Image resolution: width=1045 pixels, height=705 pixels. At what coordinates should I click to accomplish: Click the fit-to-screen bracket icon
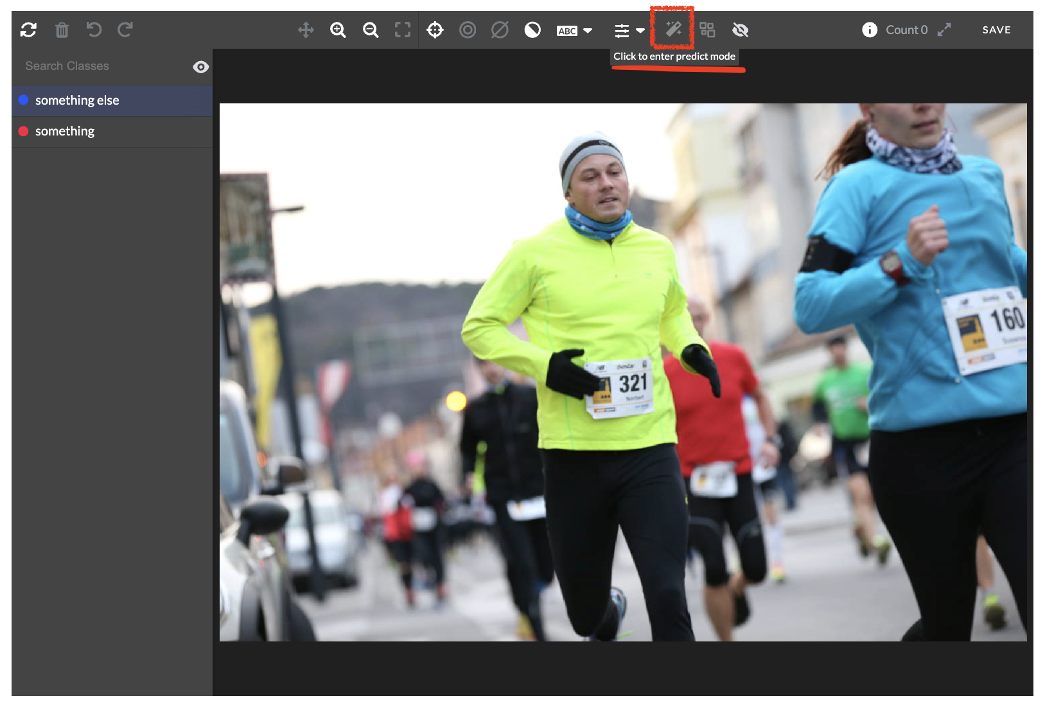[403, 30]
